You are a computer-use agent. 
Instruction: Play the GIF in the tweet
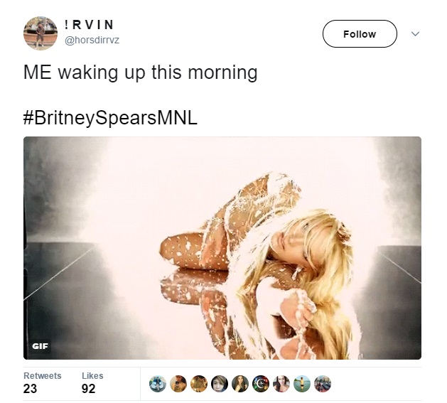coord(222,248)
